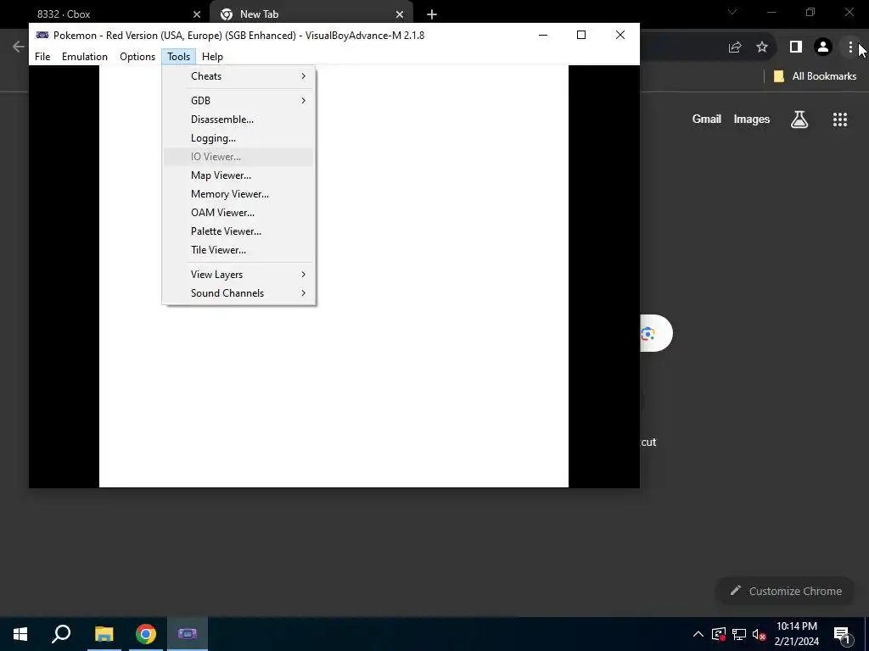869x651 pixels.
Task: Expand the View Layers submenu
Action: 238,275
